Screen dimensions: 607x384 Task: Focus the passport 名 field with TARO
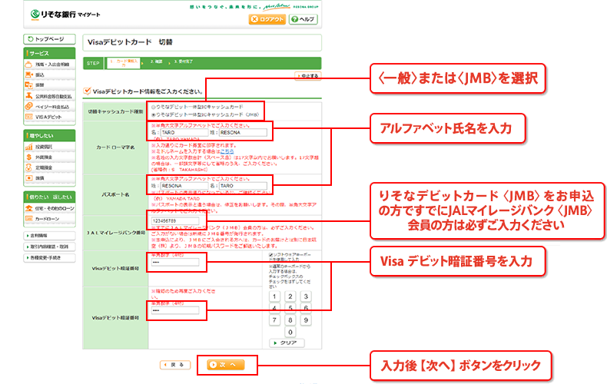(243, 186)
